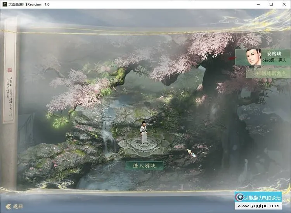Click the lotus stone platform under character
The image size is (291, 213).
coord(144,145)
